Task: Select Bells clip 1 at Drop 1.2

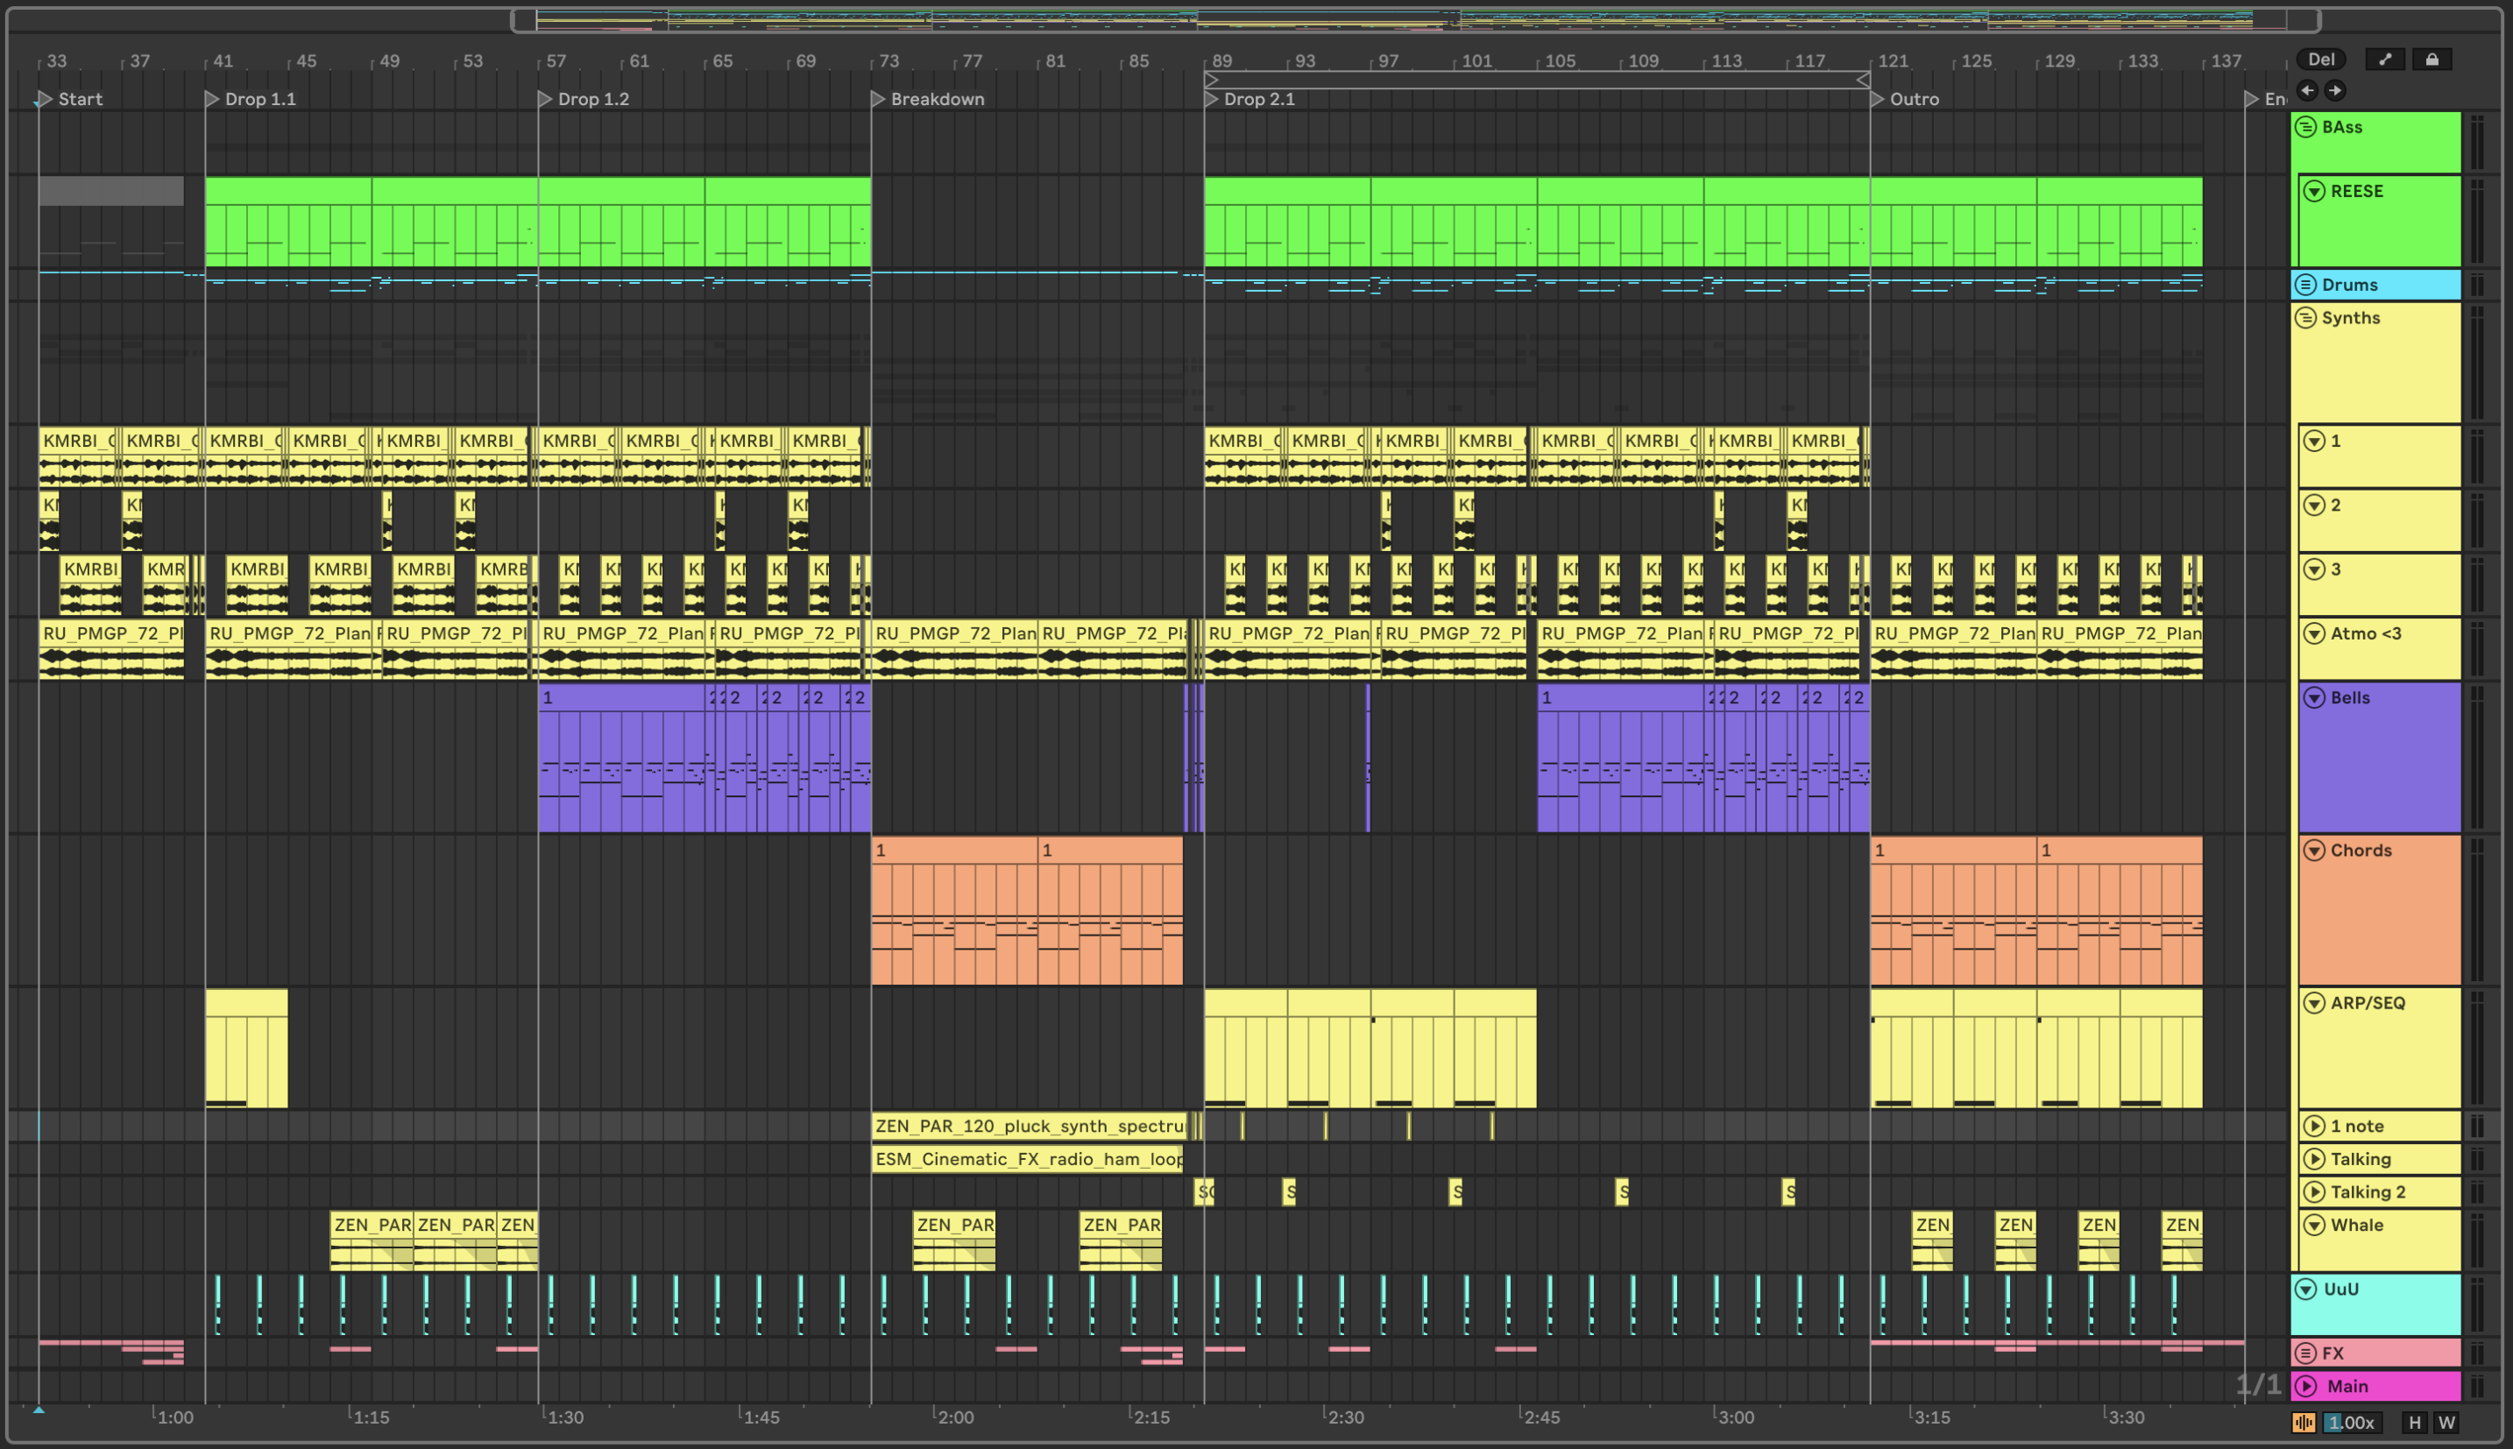Action: click(x=621, y=757)
